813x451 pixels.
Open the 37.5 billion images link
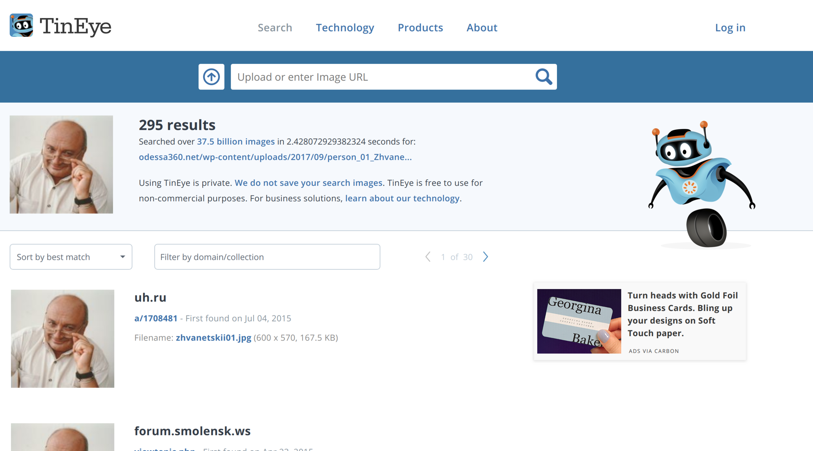click(x=236, y=141)
